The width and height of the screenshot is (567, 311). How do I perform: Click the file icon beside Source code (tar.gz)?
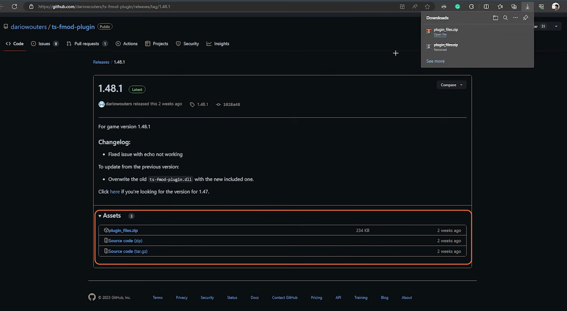point(106,251)
